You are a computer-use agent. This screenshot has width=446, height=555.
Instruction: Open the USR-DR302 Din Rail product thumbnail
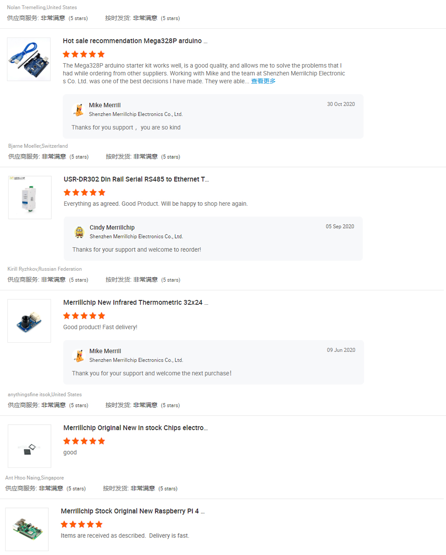pyautogui.click(x=30, y=197)
